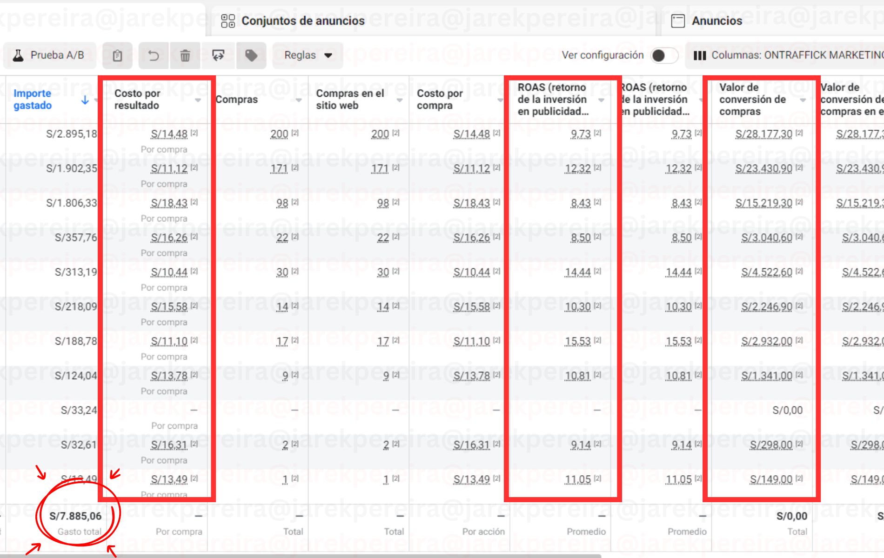The image size is (884, 558).
Task: Expand Costo por resultado column menu
Action: 198,100
